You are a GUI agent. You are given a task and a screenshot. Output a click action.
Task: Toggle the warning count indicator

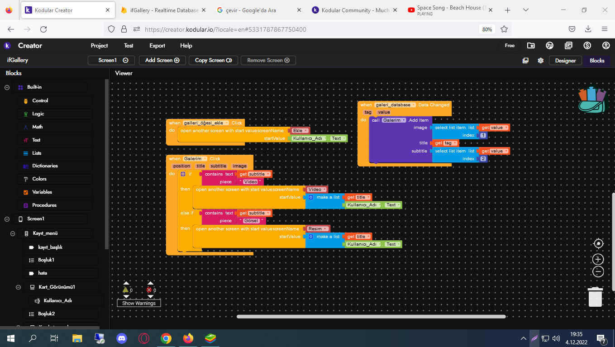click(126, 290)
